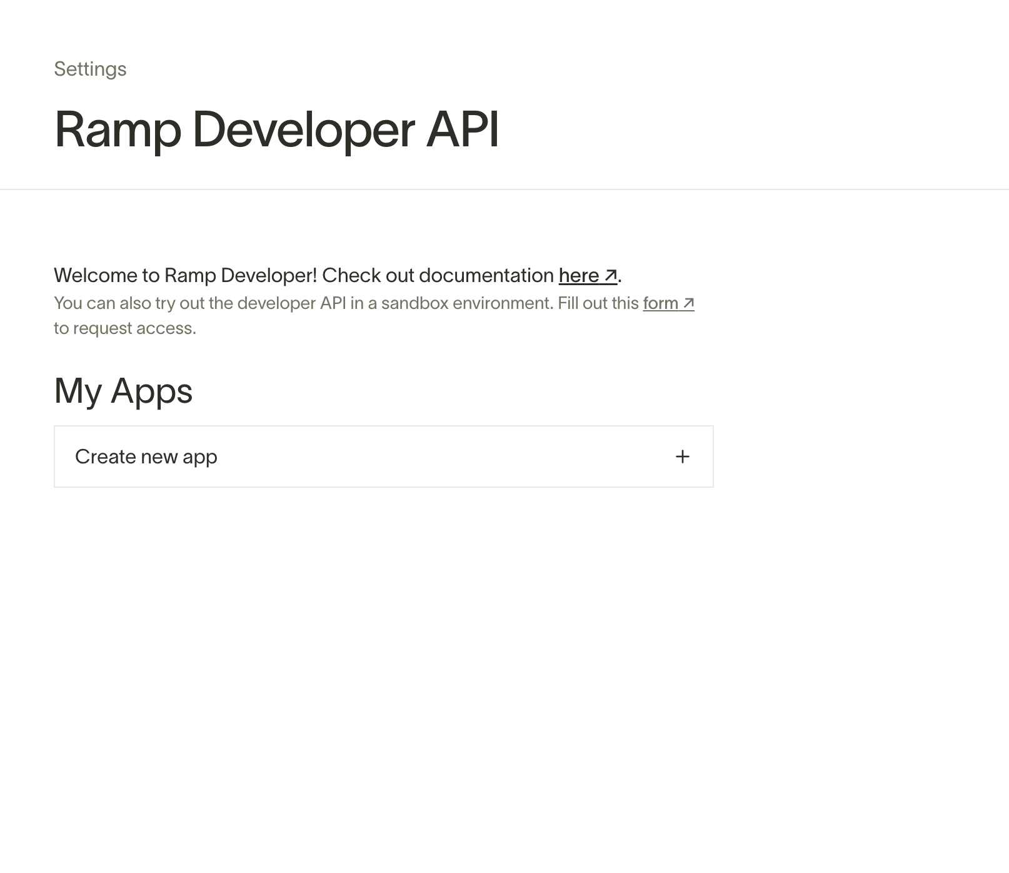Click the "My Apps" section heading

(123, 391)
